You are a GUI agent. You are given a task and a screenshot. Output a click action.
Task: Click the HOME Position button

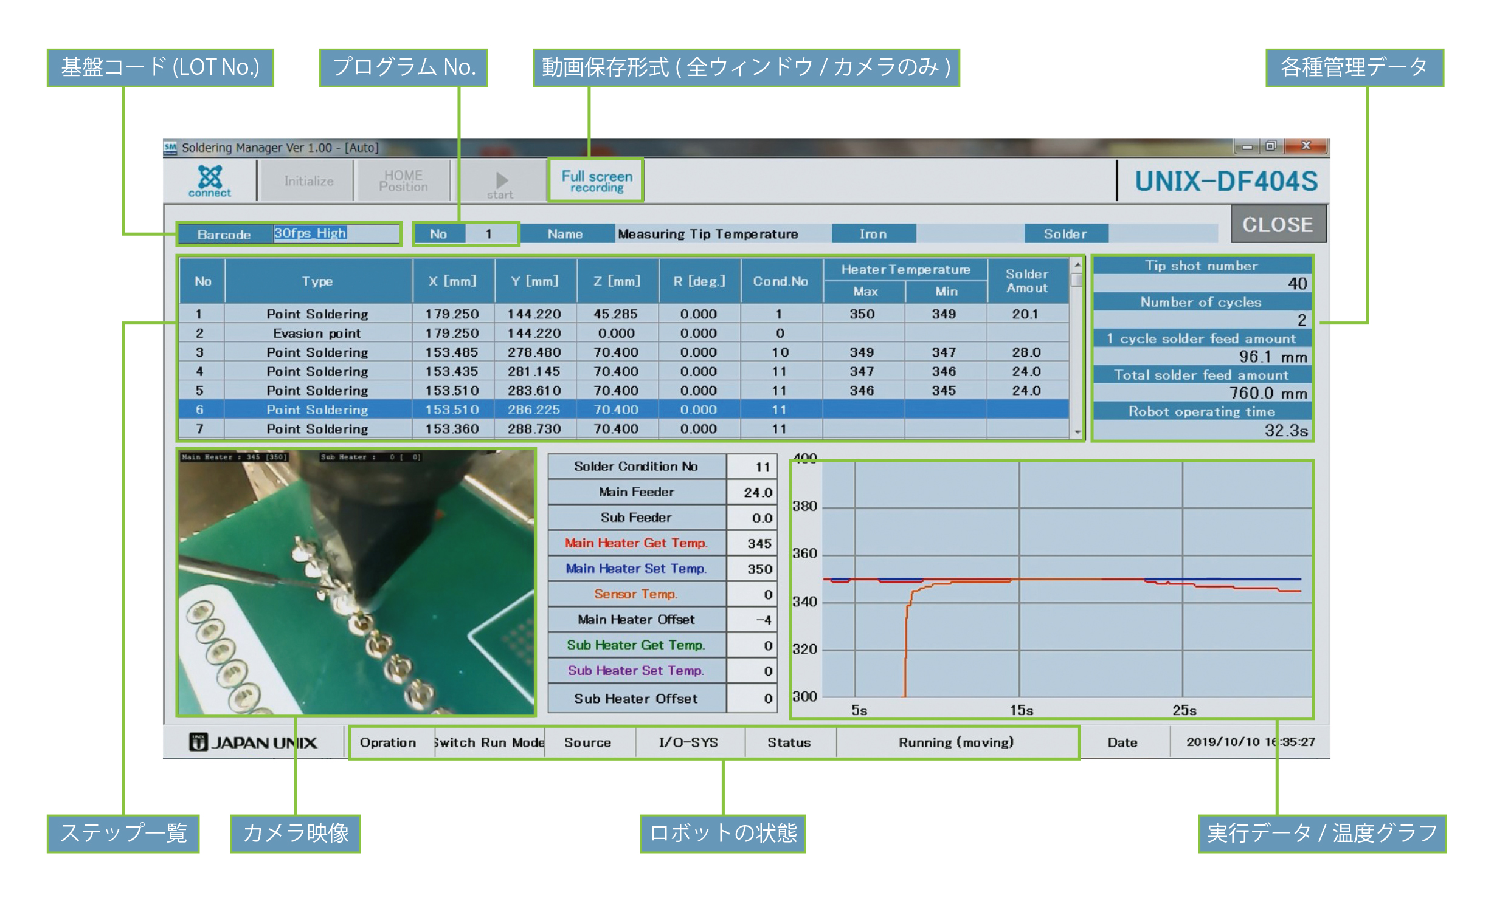(403, 181)
